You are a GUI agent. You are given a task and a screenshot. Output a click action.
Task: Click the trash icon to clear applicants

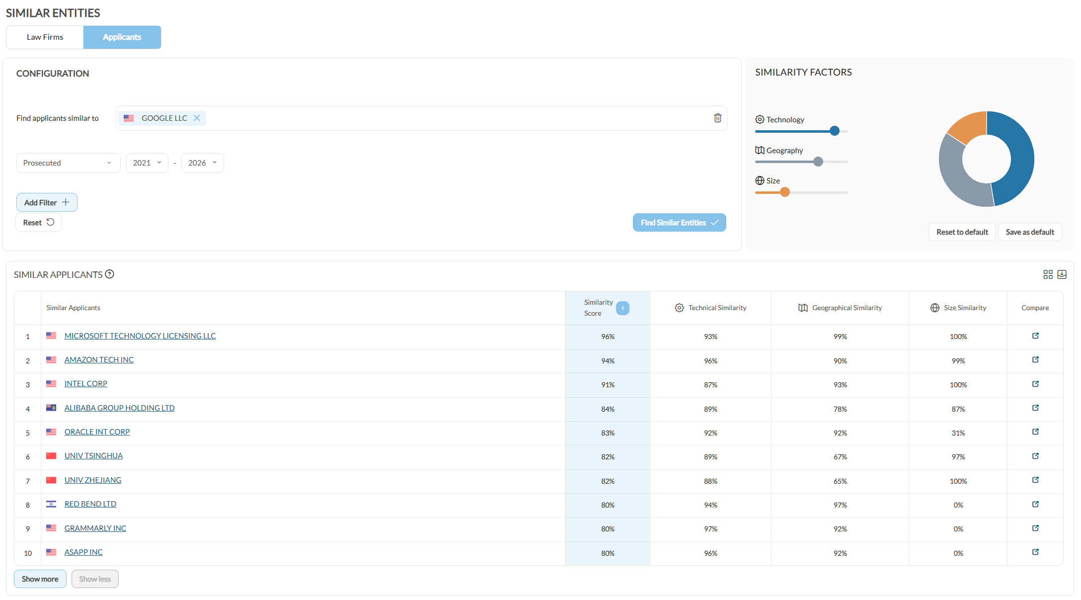click(717, 118)
